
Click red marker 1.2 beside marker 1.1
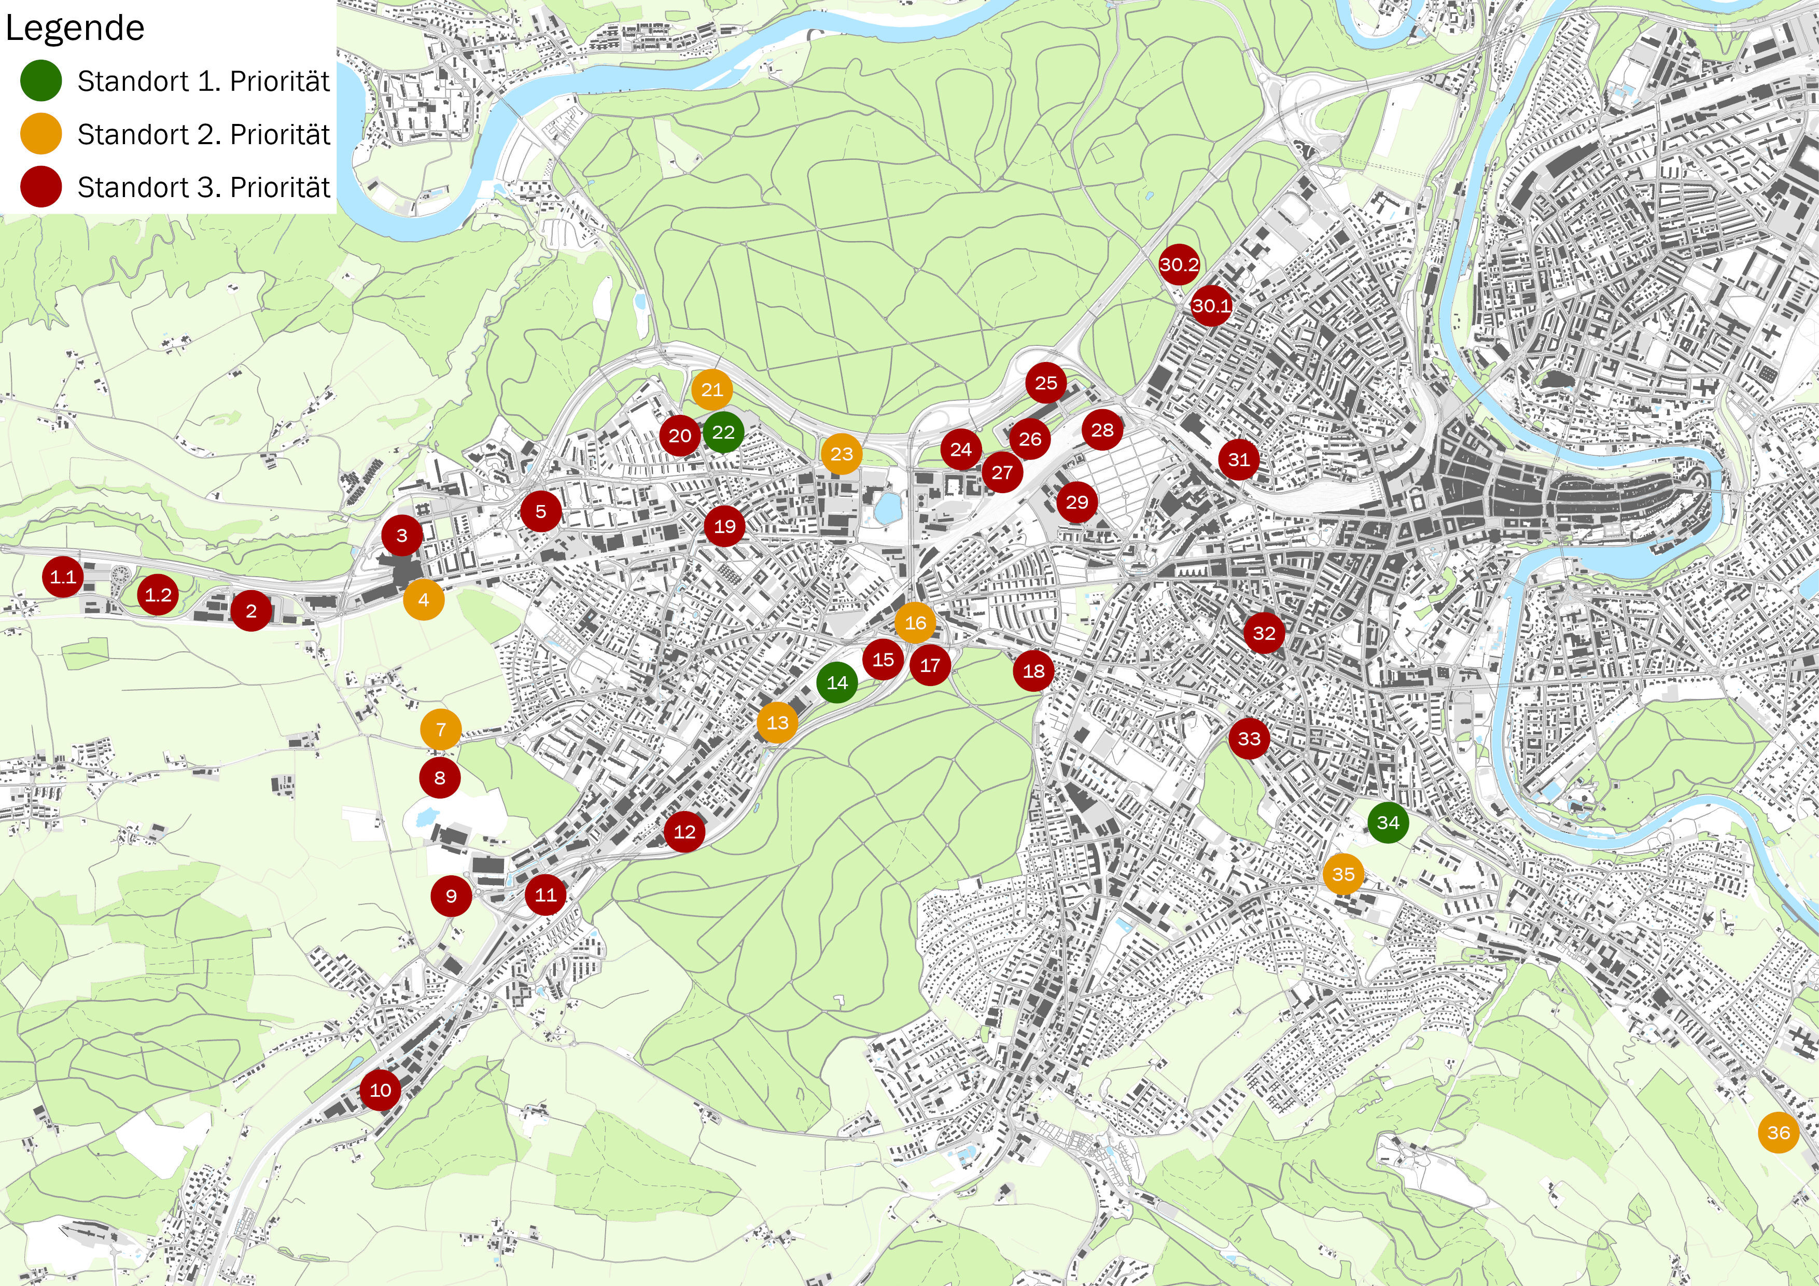click(157, 596)
